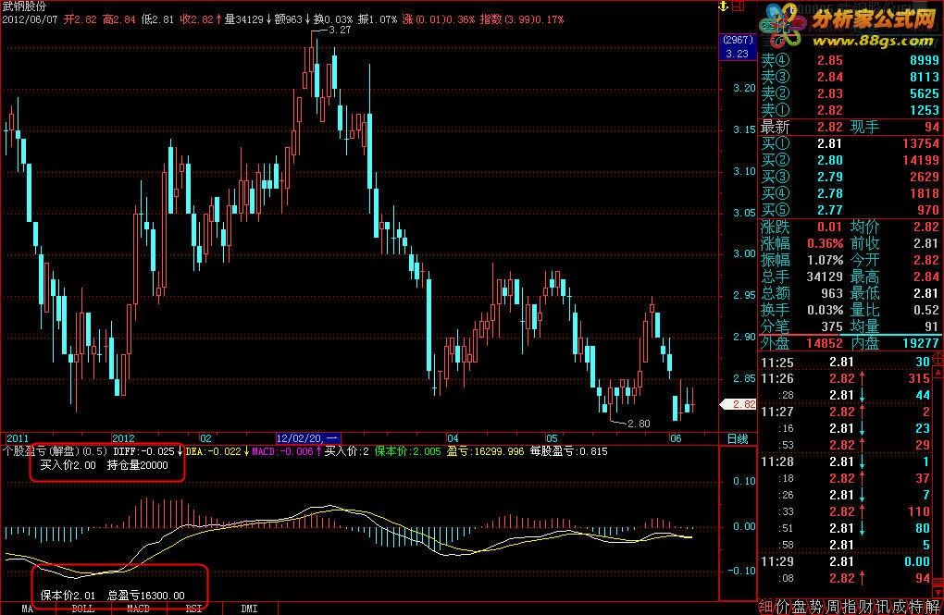Click the red window layout icon beside the anchor

pos(738,6)
